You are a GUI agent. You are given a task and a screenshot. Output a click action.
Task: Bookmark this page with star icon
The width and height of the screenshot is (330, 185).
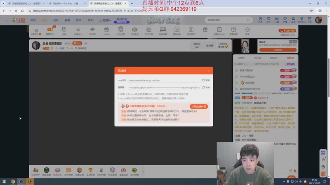[x=311, y=11]
